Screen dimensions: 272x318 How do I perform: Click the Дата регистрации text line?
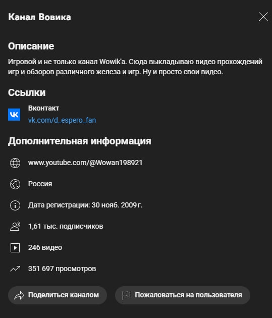85,205
